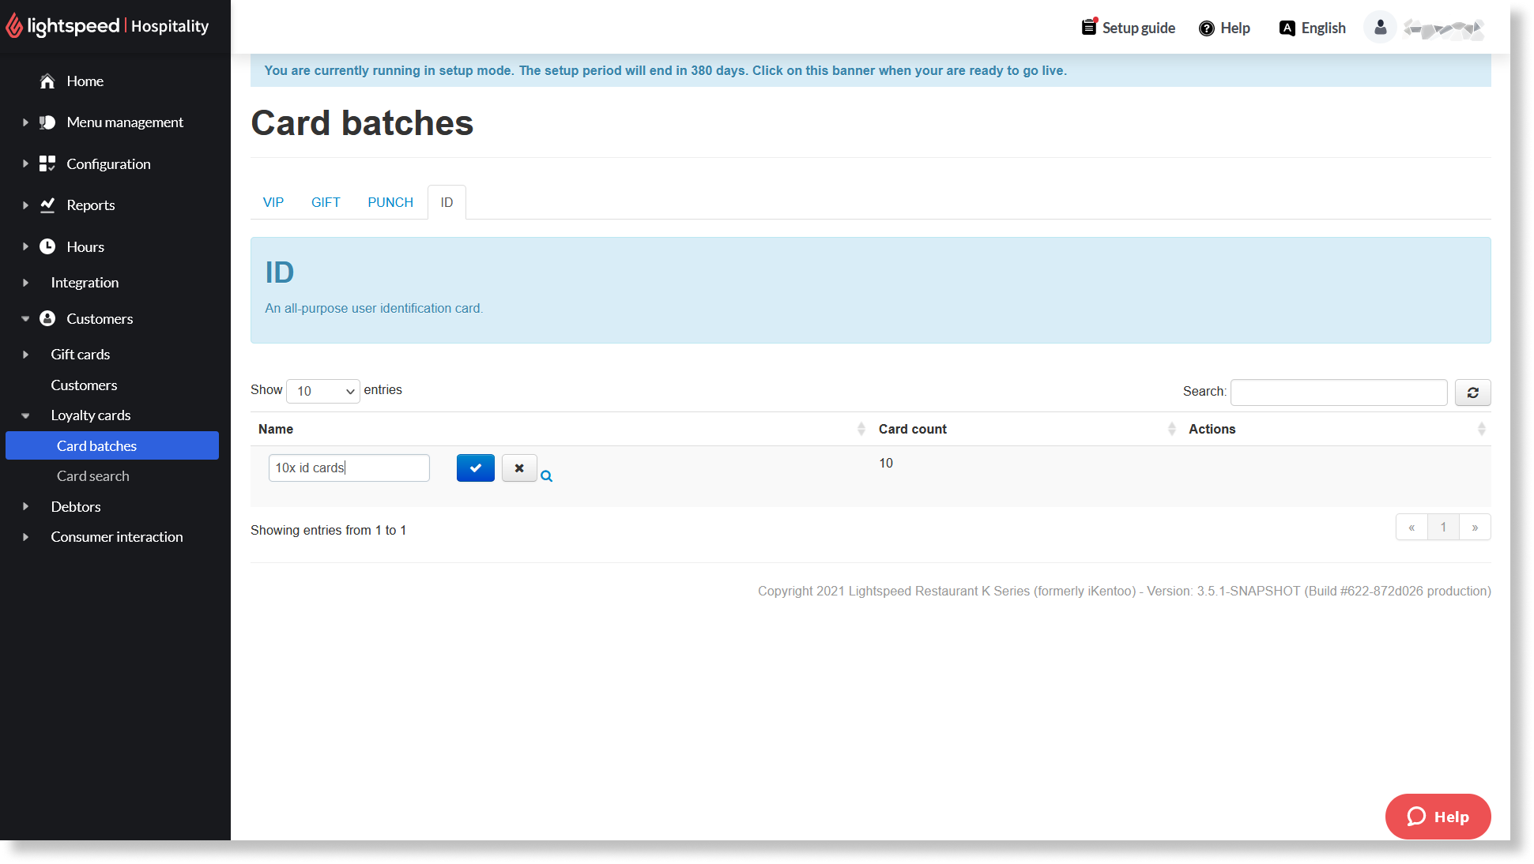Open Customers sub-item in sidebar
1534x864 pixels.
click(x=84, y=385)
